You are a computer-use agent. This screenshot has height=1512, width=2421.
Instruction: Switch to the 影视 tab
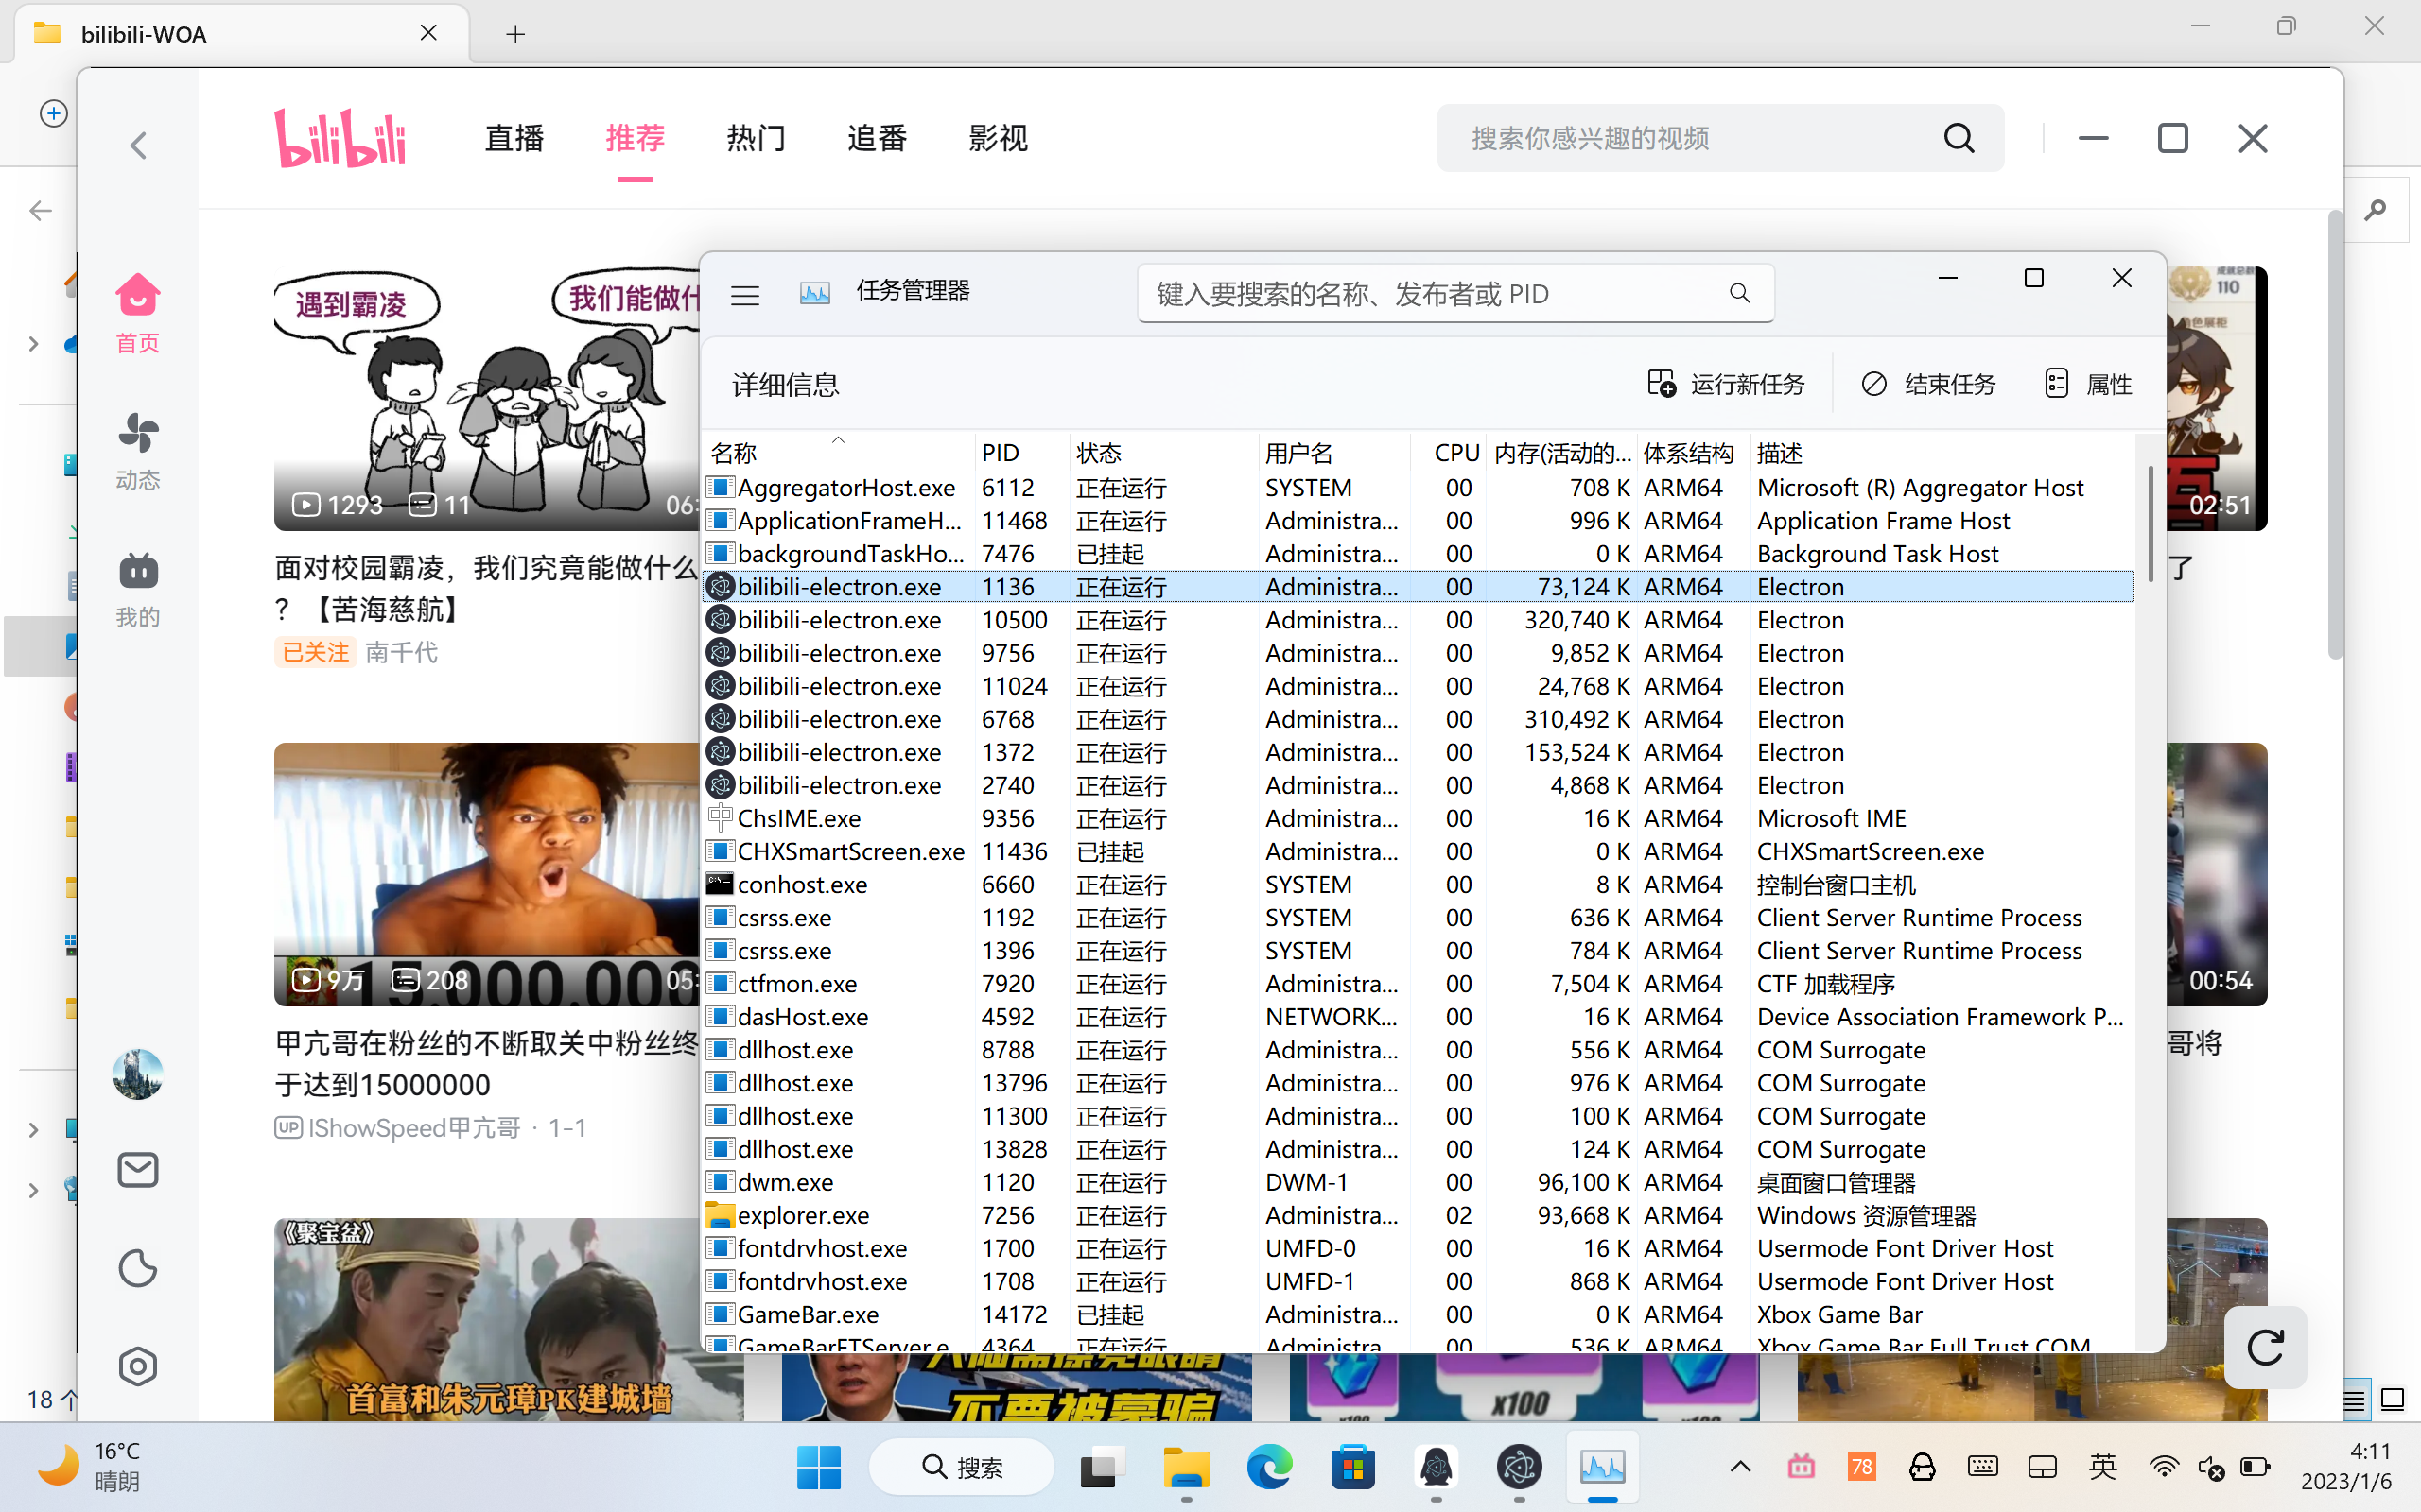click(999, 138)
